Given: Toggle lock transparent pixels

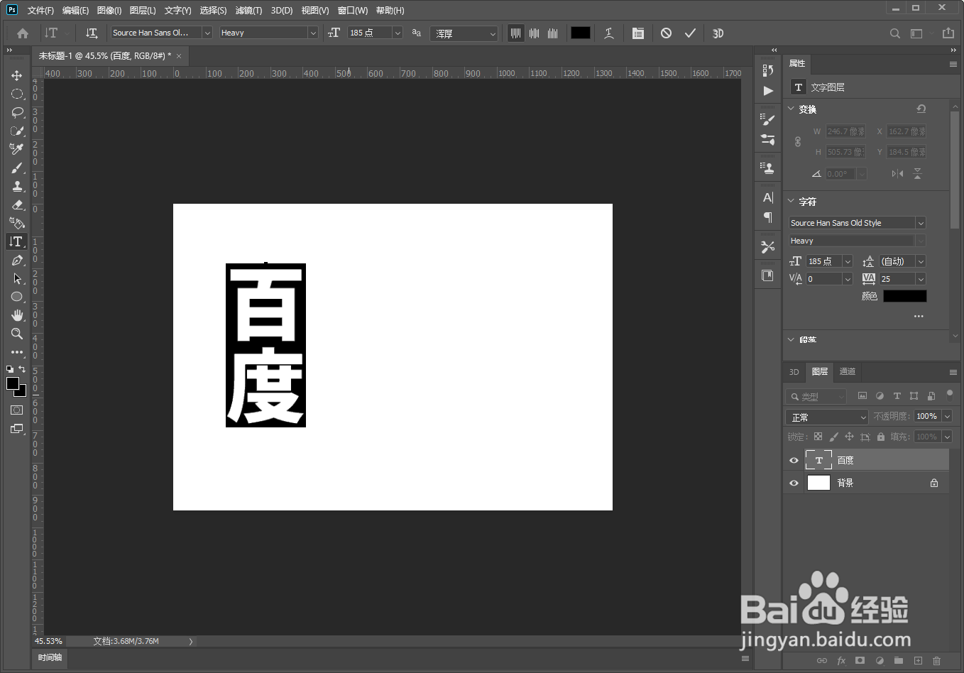Looking at the screenshot, I should (818, 437).
